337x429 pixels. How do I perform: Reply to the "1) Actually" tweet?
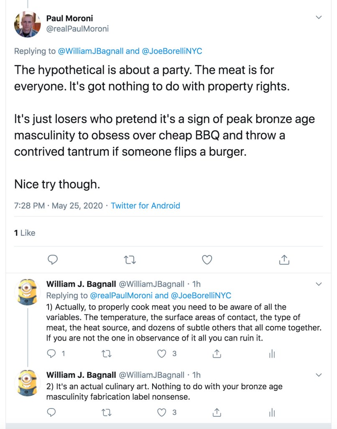coord(51,354)
